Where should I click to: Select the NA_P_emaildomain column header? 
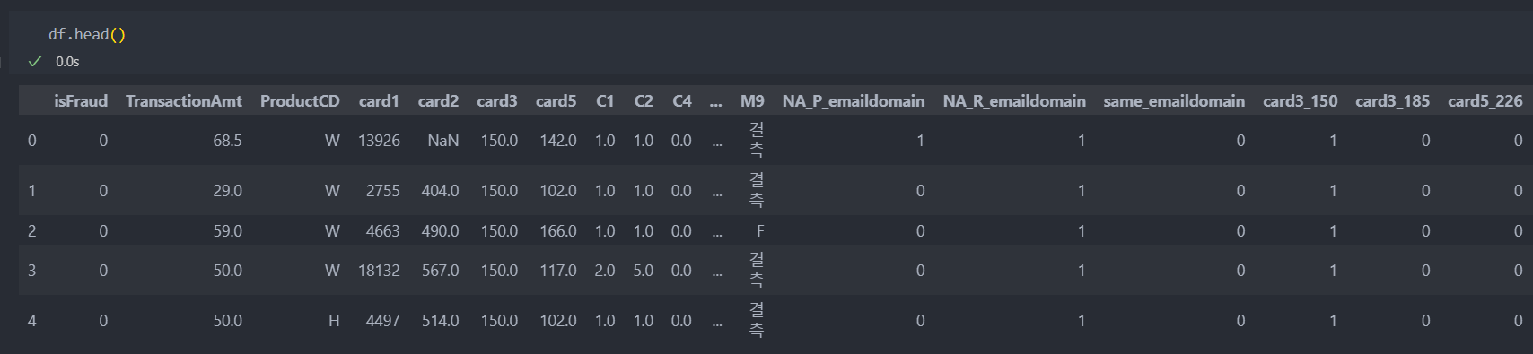tap(854, 101)
